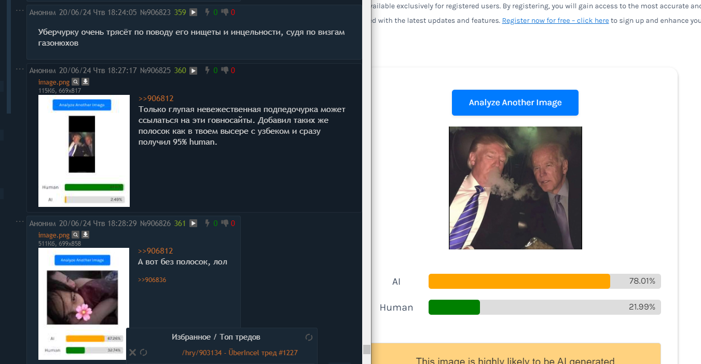Screen dimensions: 701x364
Task: Open the >>906836 backlink in post №906826
Action: tap(152, 280)
